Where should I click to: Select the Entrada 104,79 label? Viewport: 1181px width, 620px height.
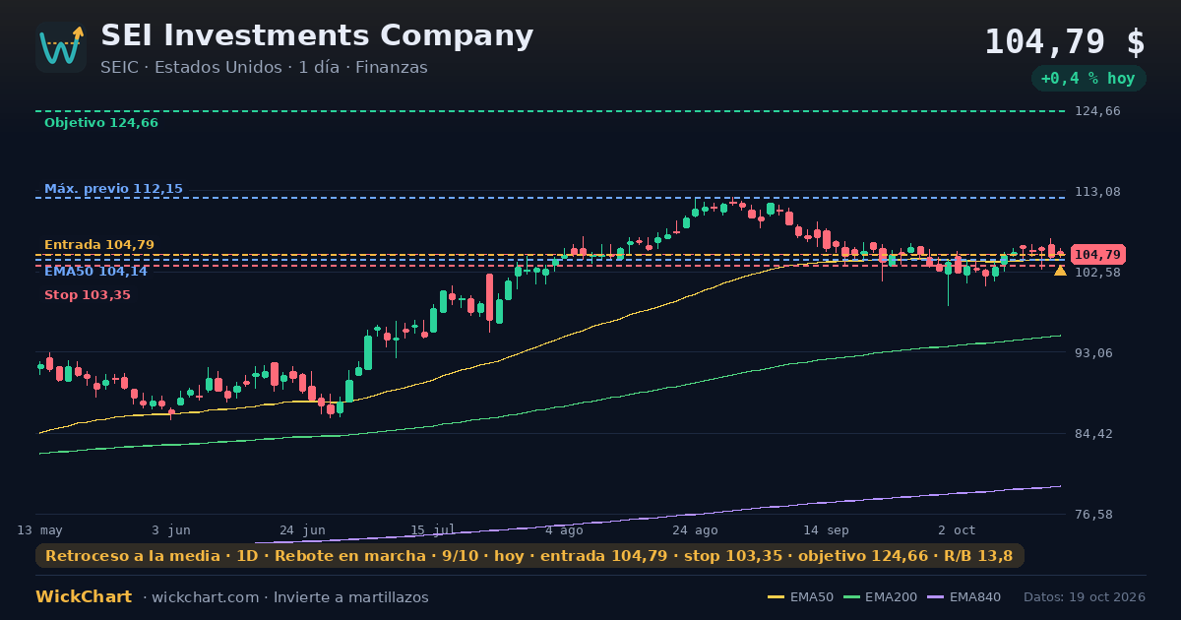pyautogui.click(x=99, y=245)
